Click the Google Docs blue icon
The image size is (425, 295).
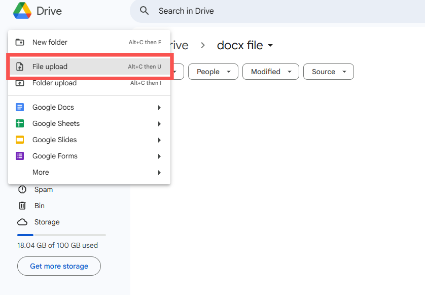tap(20, 107)
